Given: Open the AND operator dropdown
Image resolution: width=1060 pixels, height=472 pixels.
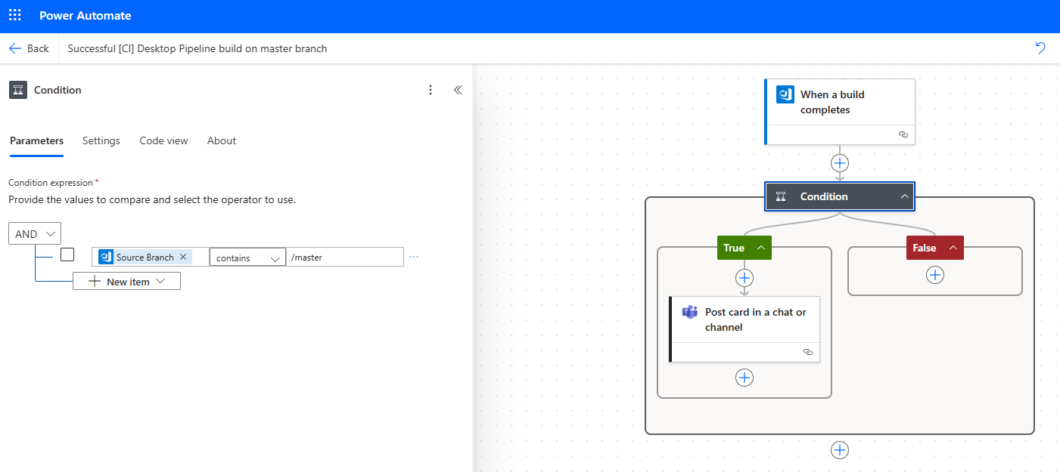Looking at the screenshot, I should click(x=35, y=234).
